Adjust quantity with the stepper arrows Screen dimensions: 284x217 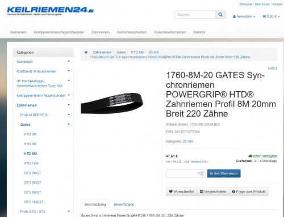[x=202, y=173]
